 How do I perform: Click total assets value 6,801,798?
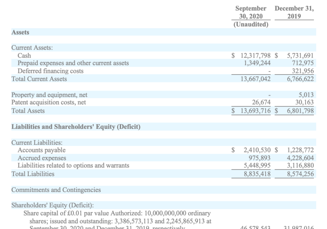(x=300, y=111)
